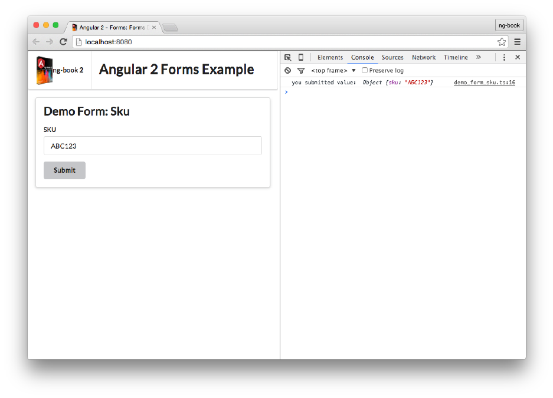Image resolution: width=553 pixels, height=398 pixels.
Task: Toggle device mode icon in DevTools
Action: [301, 57]
